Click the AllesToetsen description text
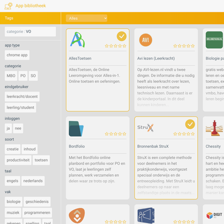The image size is (224, 224). tap(94, 75)
